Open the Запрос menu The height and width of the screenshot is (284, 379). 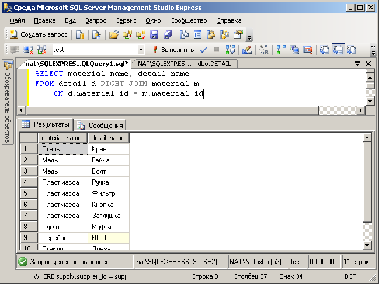click(96, 21)
